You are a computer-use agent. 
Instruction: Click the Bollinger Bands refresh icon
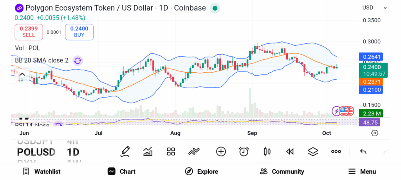78,61
